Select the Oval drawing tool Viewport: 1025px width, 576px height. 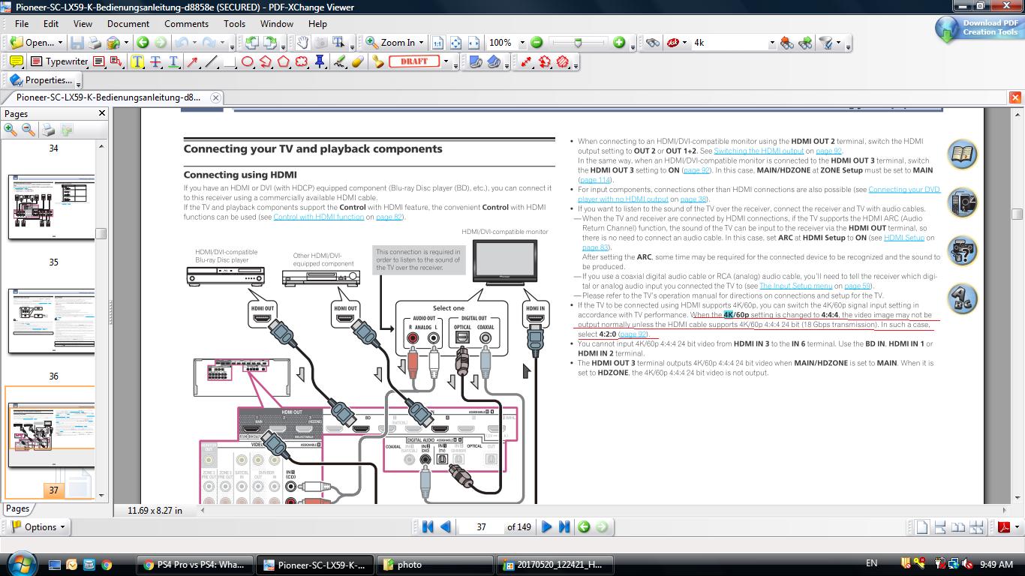(x=247, y=61)
